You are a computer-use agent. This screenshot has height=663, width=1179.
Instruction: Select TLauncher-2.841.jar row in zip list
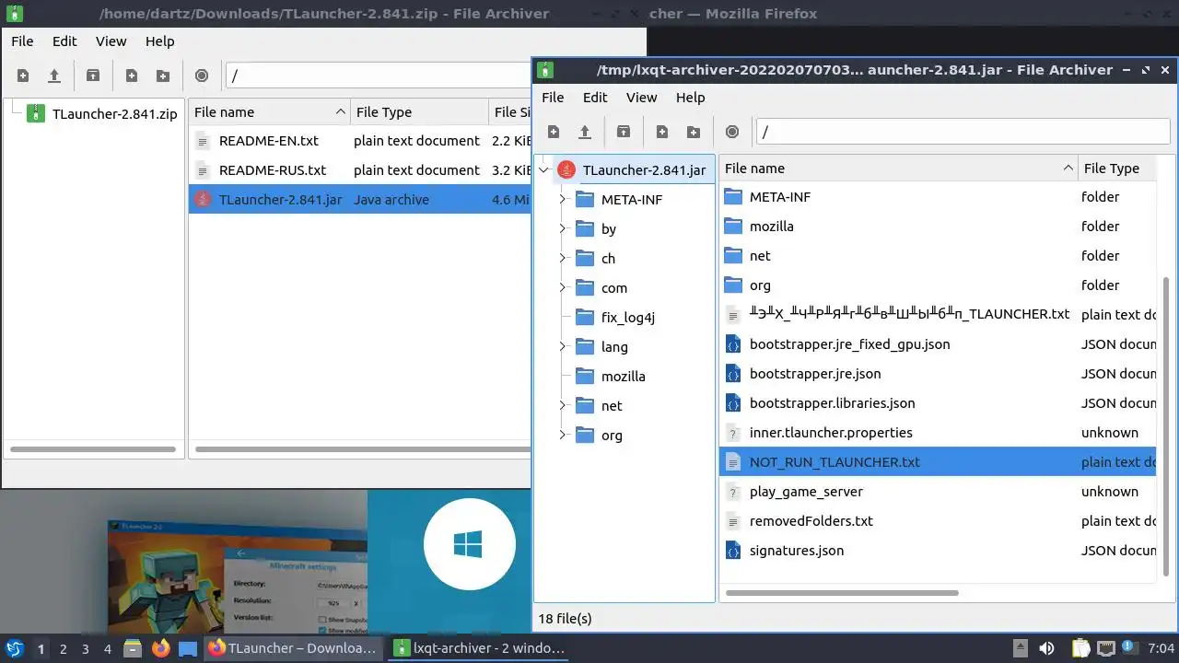(x=359, y=200)
